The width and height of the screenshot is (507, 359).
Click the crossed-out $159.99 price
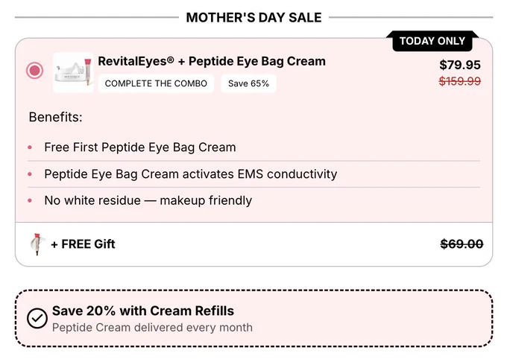click(x=460, y=81)
